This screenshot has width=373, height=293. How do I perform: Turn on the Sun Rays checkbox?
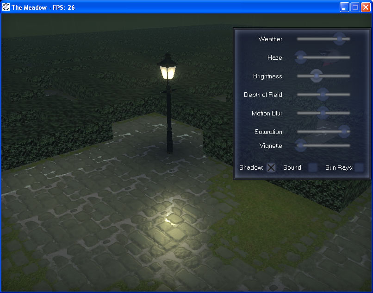point(359,168)
